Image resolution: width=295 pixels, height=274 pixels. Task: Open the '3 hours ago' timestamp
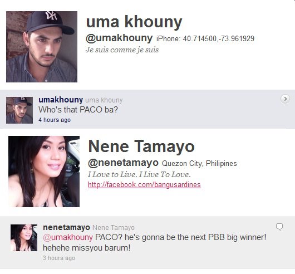pyautogui.click(x=59, y=258)
